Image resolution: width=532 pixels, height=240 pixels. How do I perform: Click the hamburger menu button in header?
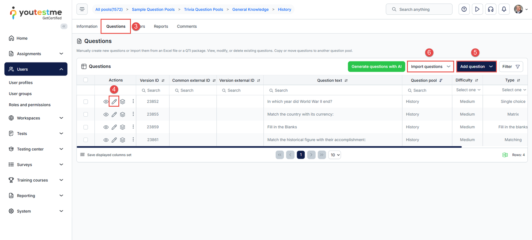point(82,9)
